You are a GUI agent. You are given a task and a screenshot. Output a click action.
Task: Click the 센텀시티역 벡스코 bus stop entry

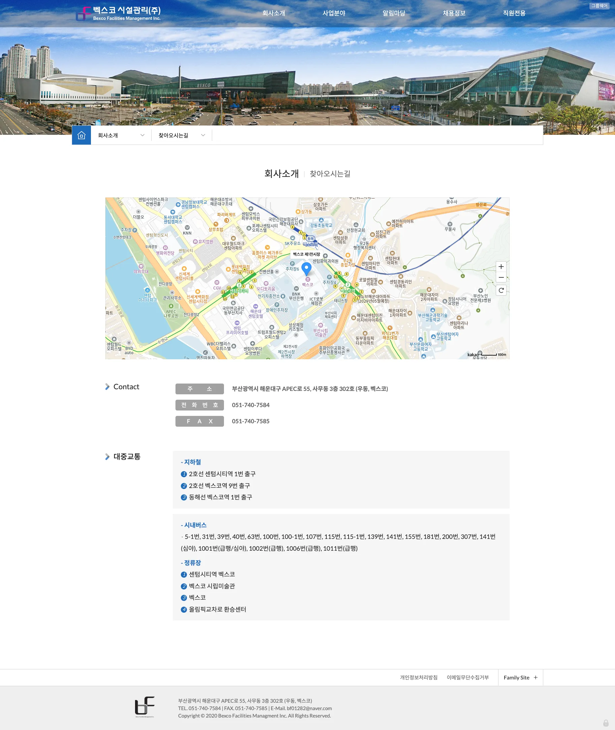[212, 574]
